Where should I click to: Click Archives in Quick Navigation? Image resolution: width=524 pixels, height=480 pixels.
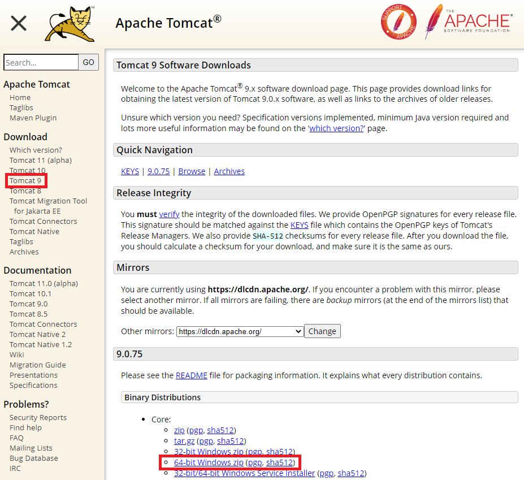229,171
